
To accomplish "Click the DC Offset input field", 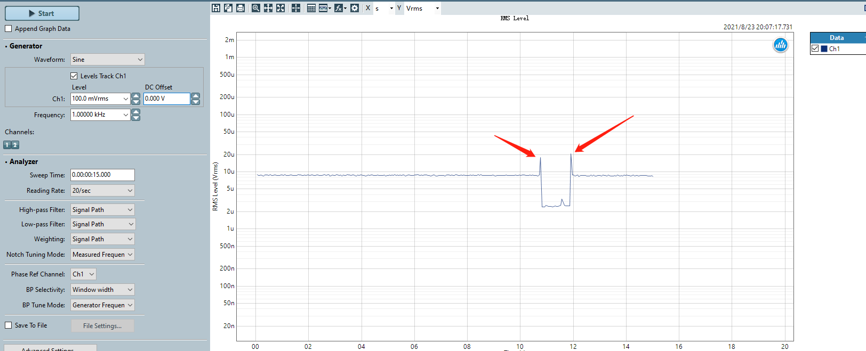I will click(167, 99).
